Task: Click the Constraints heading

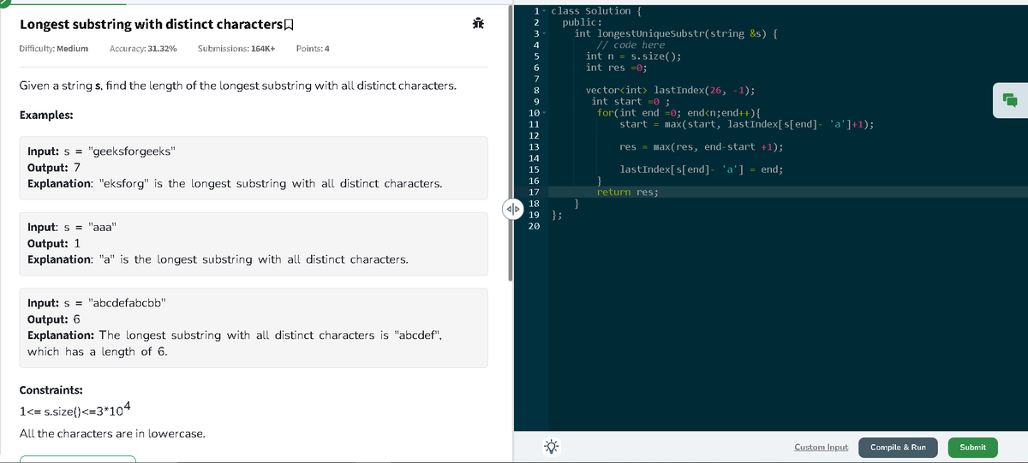Action: pyautogui.click(x=51, y=389)
